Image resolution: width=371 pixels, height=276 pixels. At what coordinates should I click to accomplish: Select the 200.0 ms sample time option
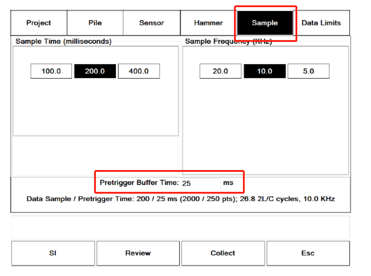coord(95,71)
